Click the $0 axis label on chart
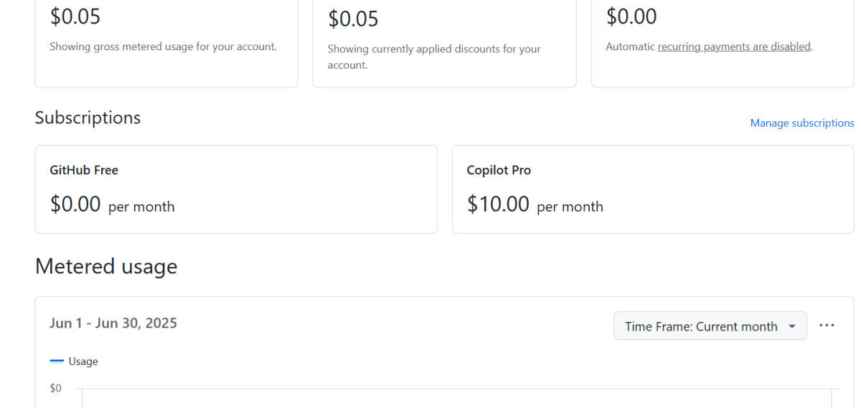The image size is (861, 408). (55, 389)
